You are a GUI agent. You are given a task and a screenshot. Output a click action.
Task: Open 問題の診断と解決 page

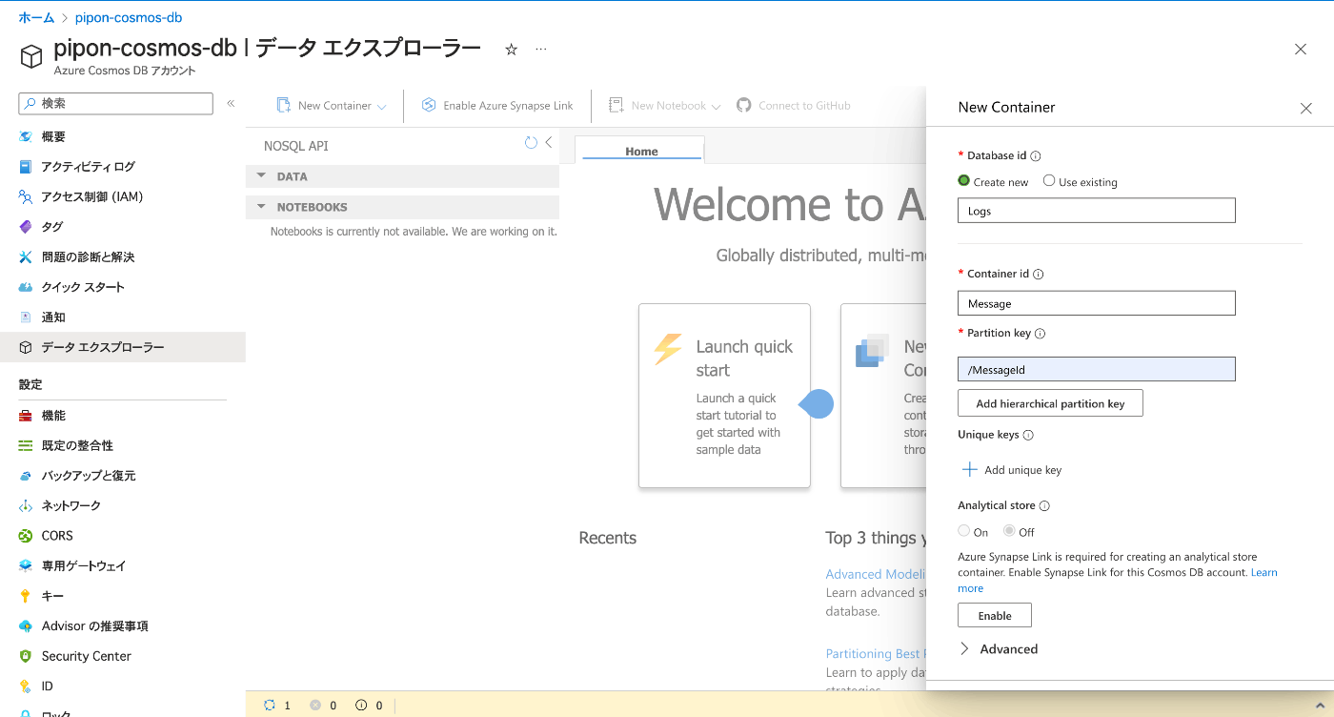pyautogui.click(x=88, y=257)
